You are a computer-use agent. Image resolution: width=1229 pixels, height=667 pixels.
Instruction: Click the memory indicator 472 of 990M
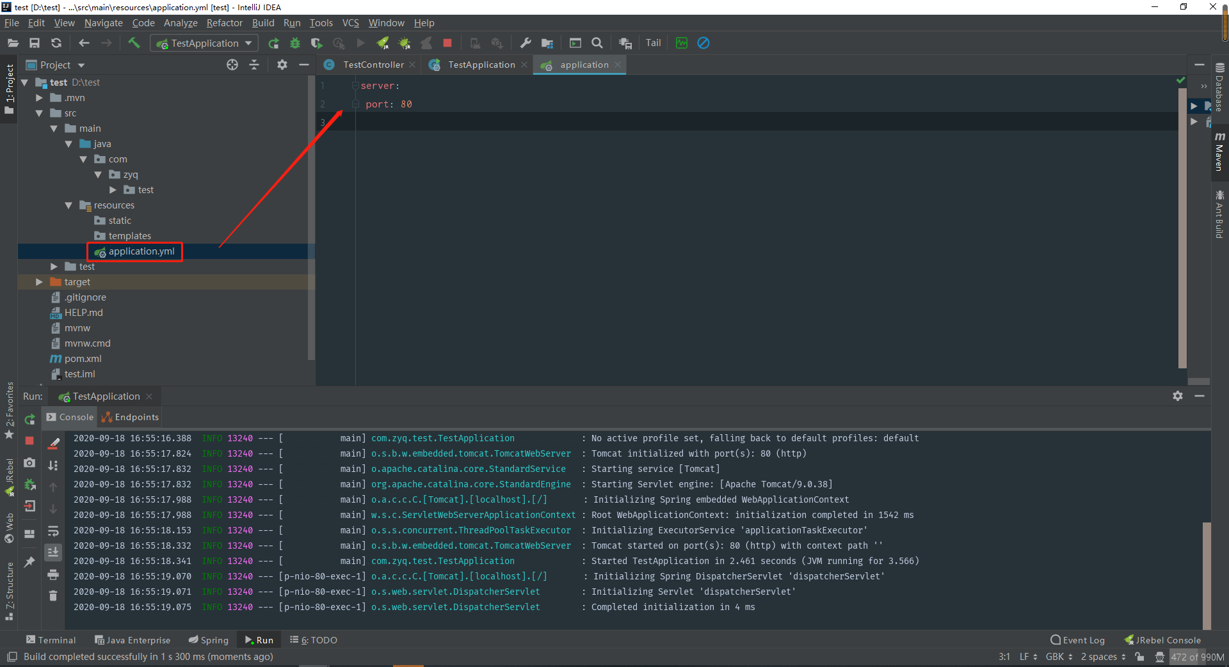click(1197, 657)
